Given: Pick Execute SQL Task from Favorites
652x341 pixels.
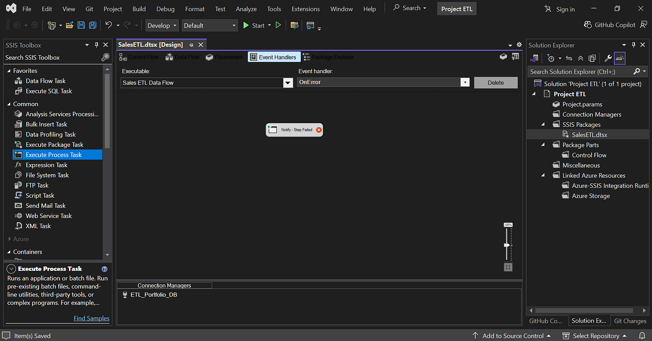Looking at the screenshot, I should coord(48,91).
